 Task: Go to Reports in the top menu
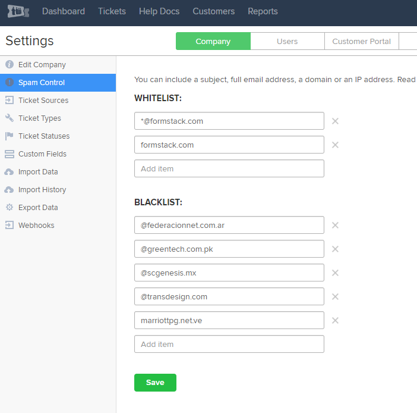pyautogui.click(x=263, y=11)
